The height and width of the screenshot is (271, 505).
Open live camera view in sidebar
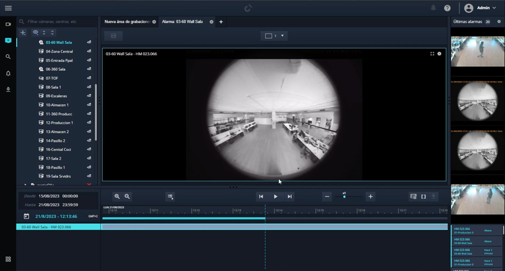tap(8, 24)
